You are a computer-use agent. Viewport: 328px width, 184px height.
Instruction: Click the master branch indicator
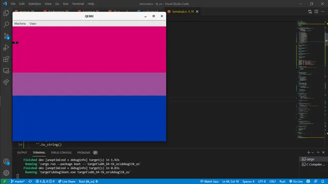pos(17,181)
